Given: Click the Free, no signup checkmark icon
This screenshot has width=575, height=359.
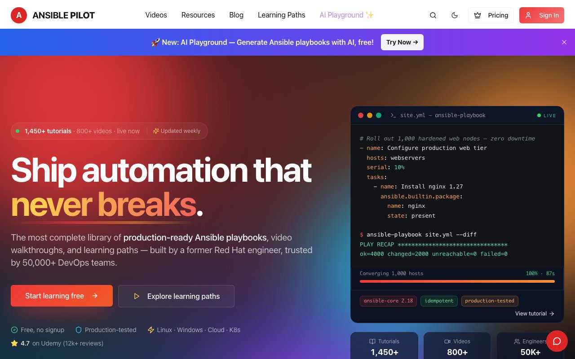Looking at the screenshot, I should (14, 330).
